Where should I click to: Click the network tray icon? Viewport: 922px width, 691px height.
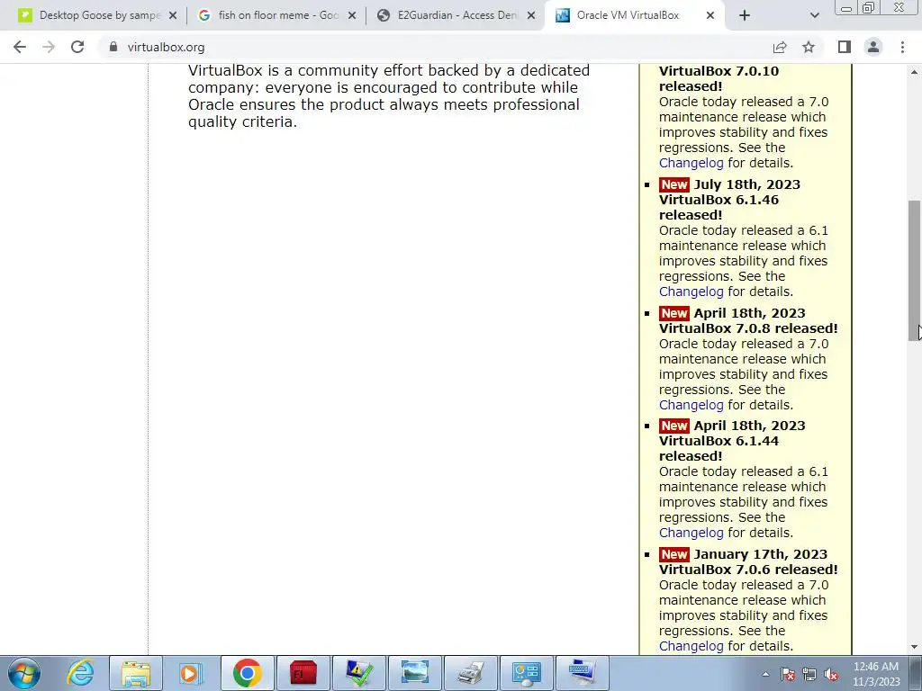tap(809, 675)
